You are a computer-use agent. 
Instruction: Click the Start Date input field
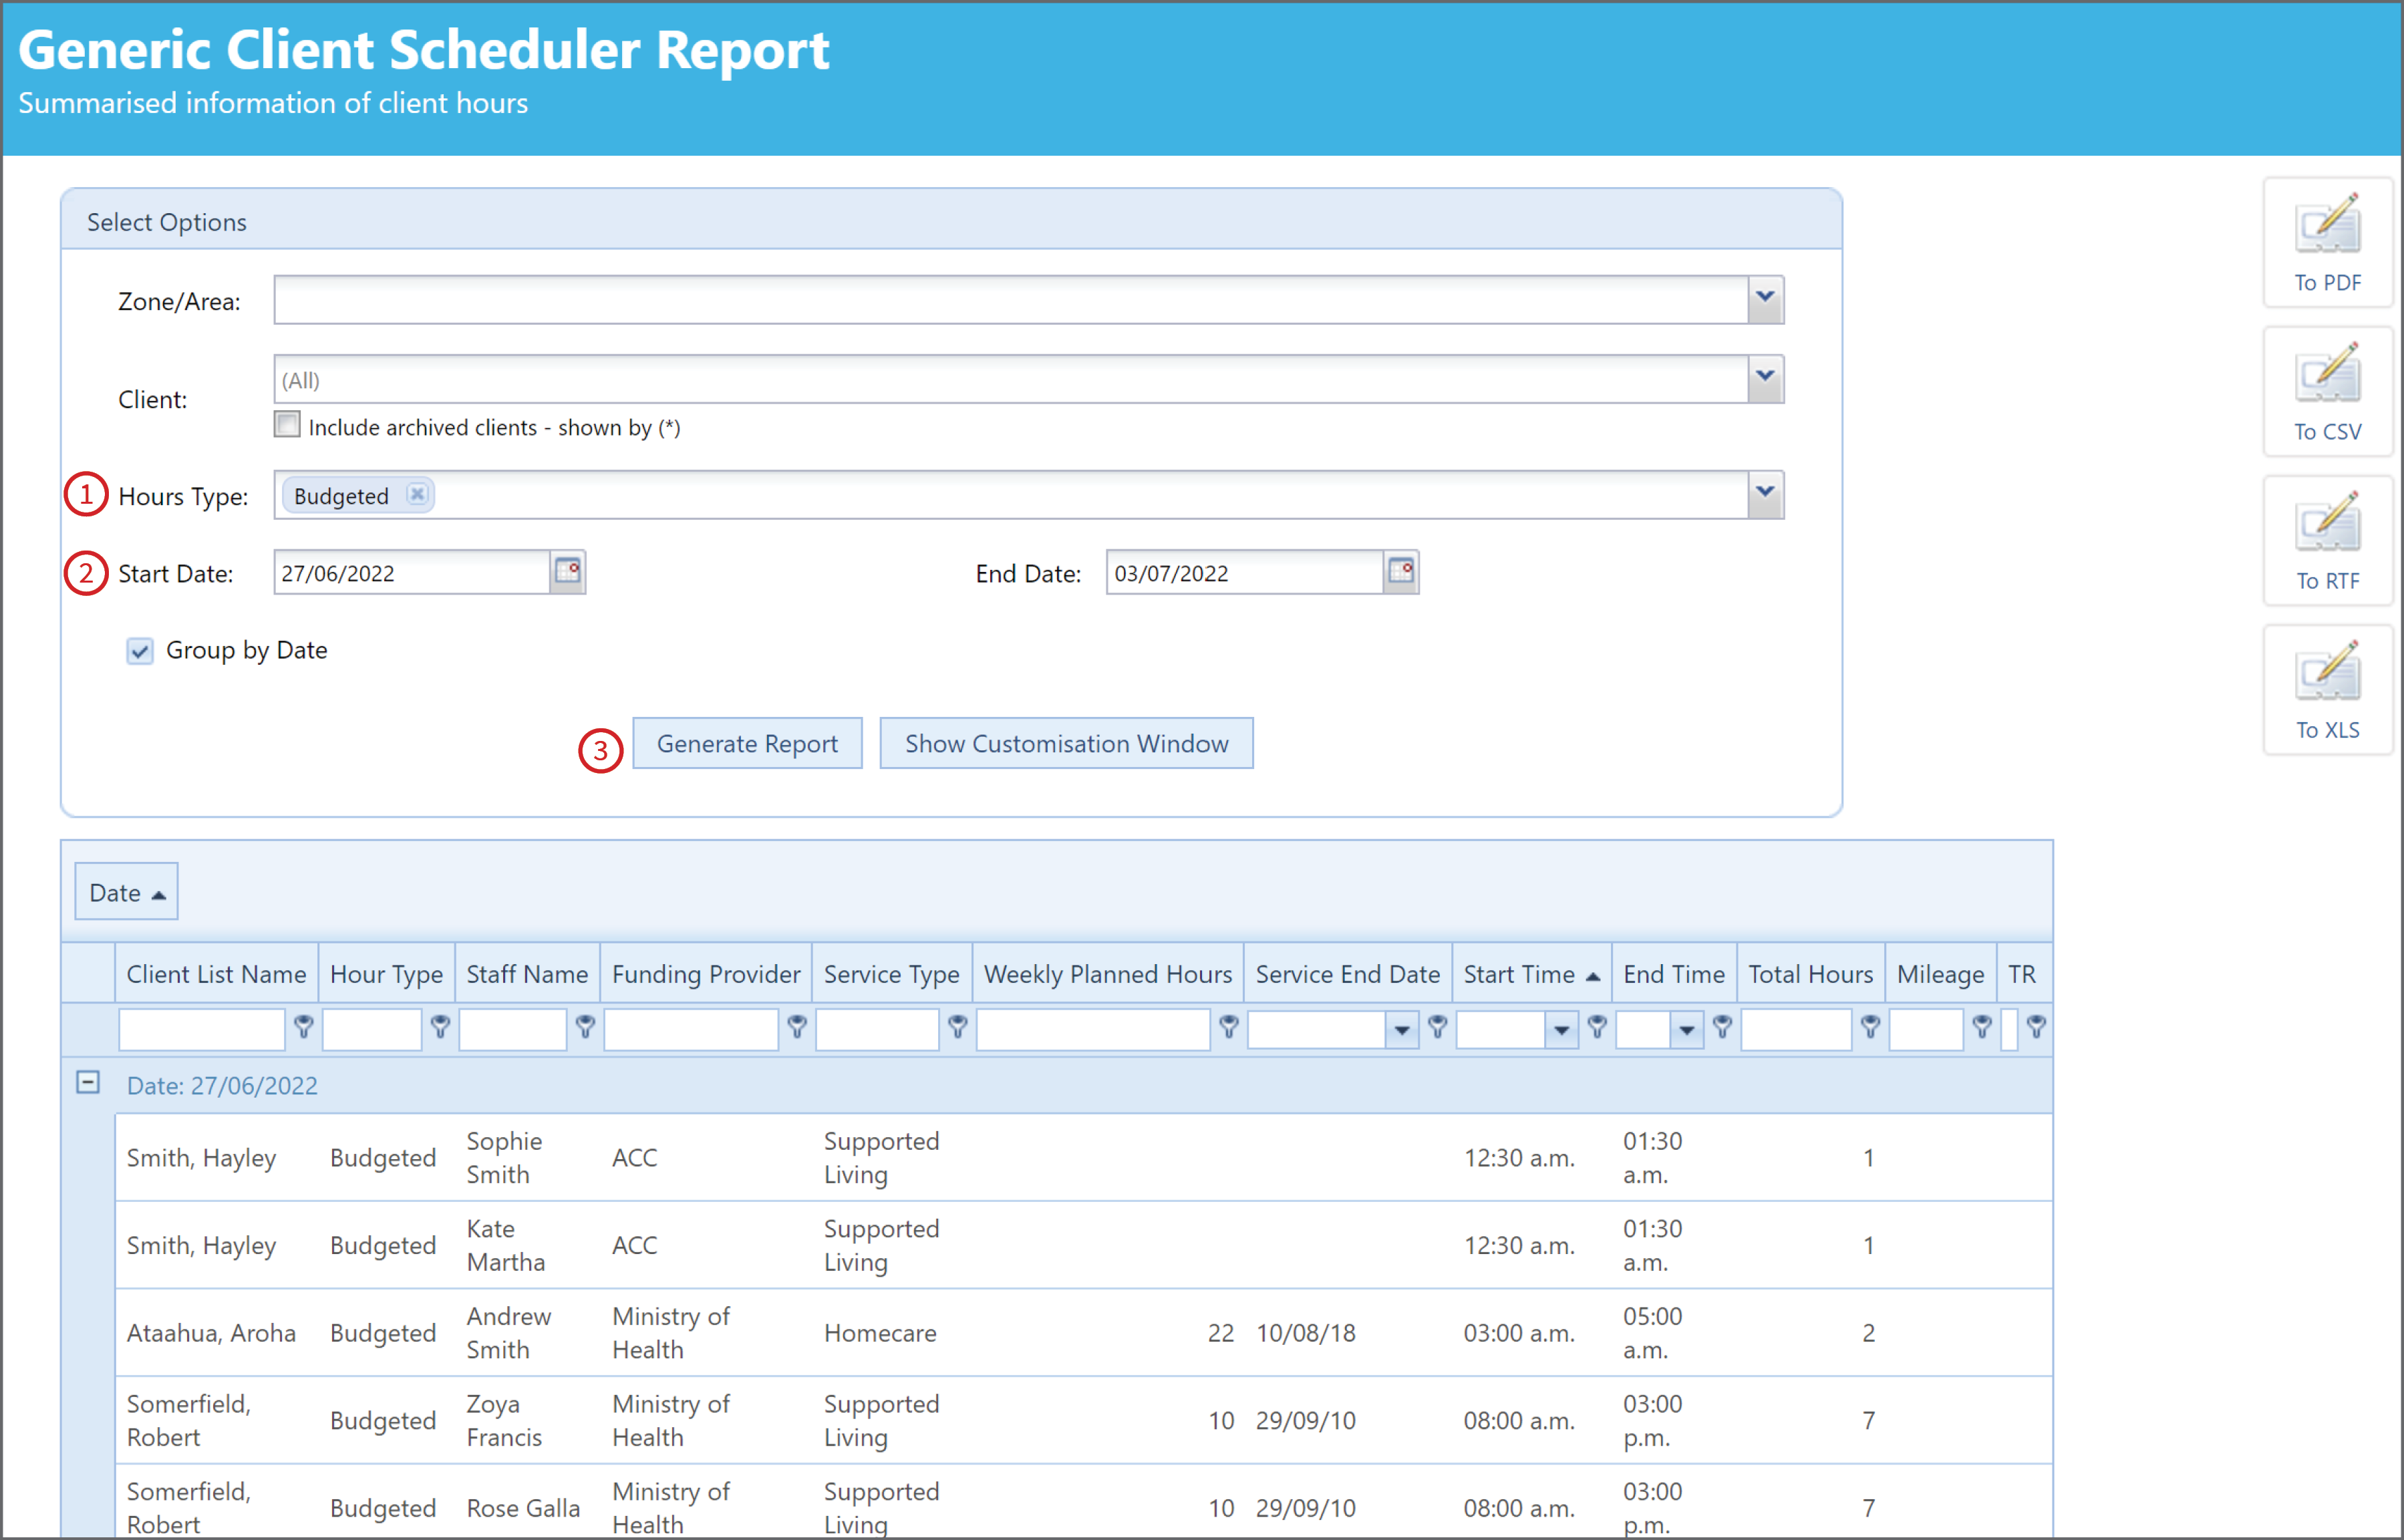pyautogui.click(x=412, y=573)
